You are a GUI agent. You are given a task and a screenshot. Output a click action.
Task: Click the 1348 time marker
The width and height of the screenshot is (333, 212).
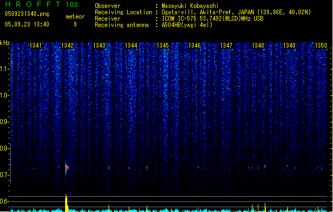[x=258, y=46]
